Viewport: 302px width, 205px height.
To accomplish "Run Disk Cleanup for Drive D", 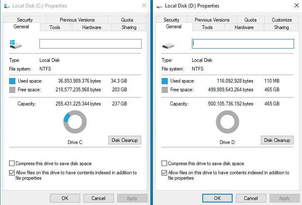I will 277,140.
